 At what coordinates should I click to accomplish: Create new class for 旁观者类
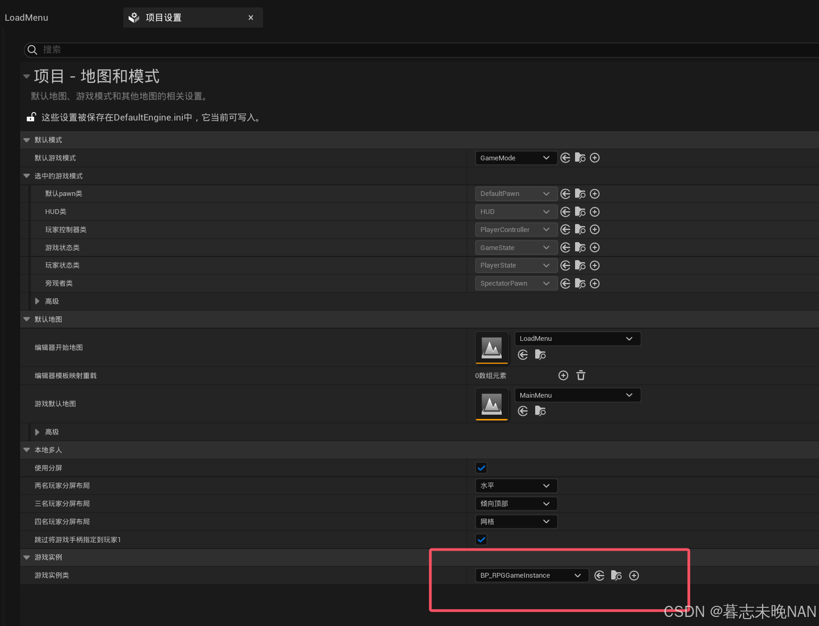tap(595, 284)
